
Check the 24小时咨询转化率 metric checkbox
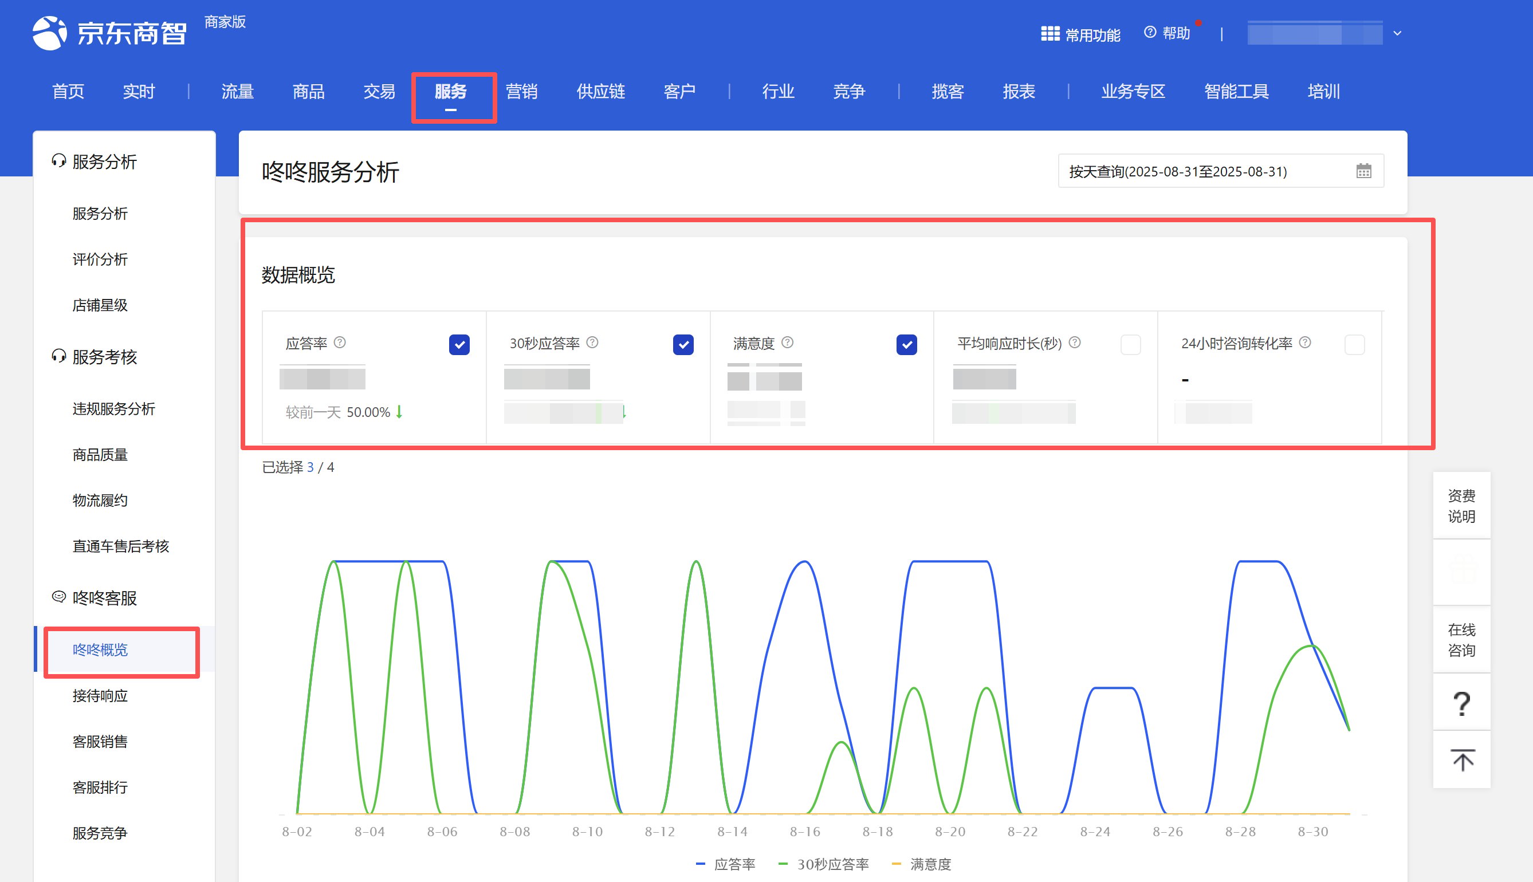pyautogui.click(x=1354, y=345)
